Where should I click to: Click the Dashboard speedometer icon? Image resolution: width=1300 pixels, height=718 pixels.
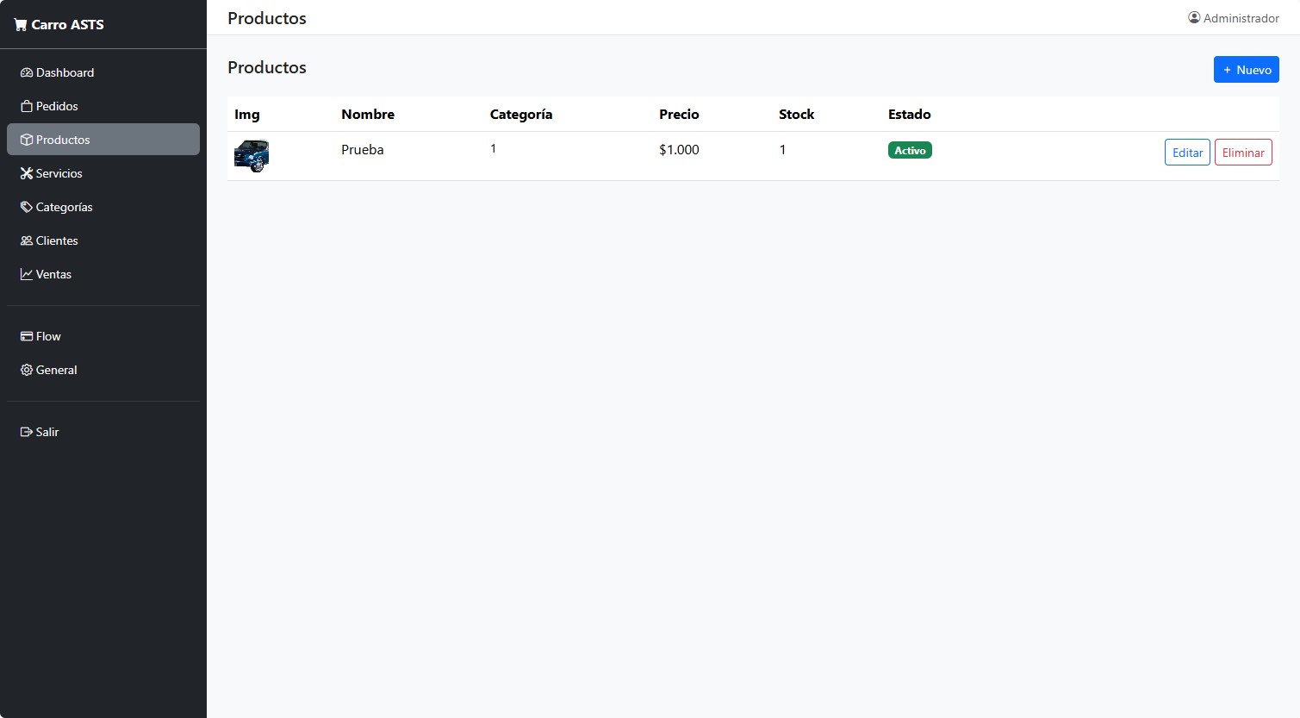[27, 72]
